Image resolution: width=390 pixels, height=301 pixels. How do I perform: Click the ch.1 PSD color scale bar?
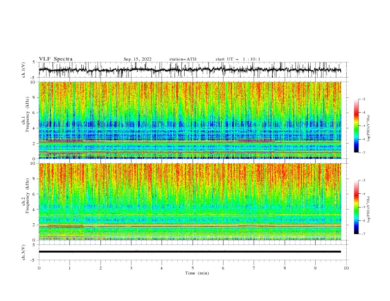(x=356, y=125)
